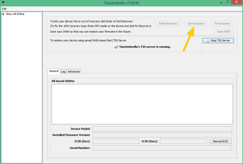Click the spinner icon on Stop TSS Server
Screen dimensions: 243x164
208,40
